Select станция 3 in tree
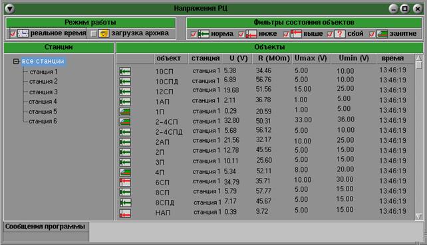Image resolution: width=427 pixels, height=245 pixels. [x=43, y=92]
